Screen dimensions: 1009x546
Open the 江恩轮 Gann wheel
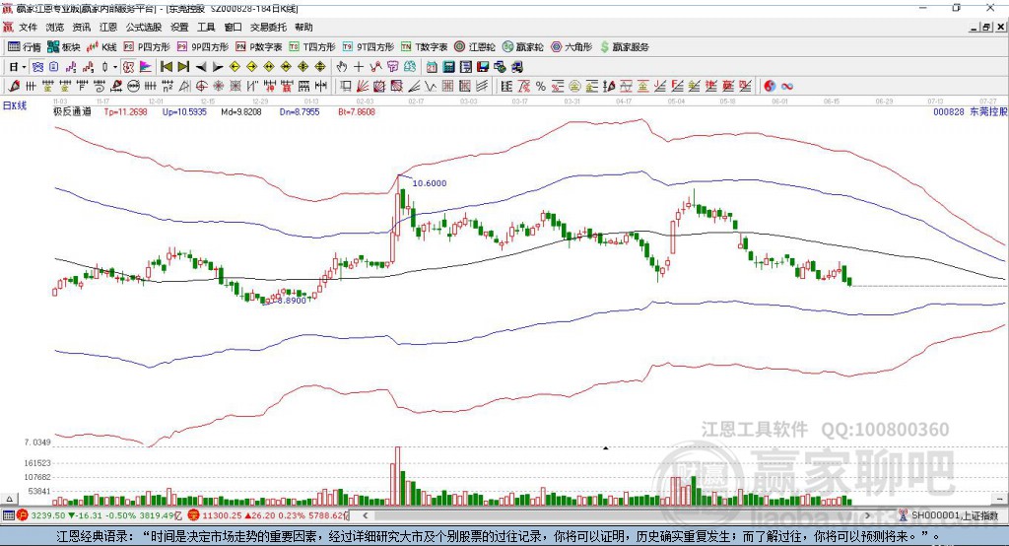point(475,47)
